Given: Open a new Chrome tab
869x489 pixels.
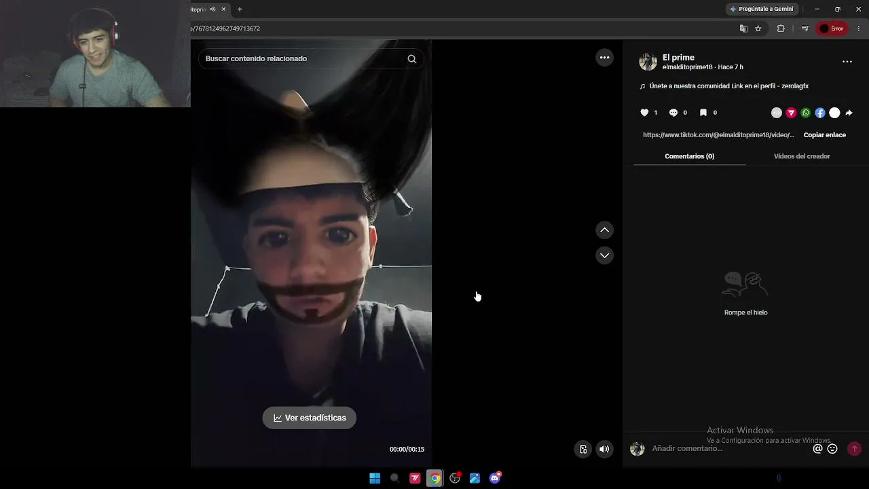Looking at the screenshot, I should (x=240, y=10).
